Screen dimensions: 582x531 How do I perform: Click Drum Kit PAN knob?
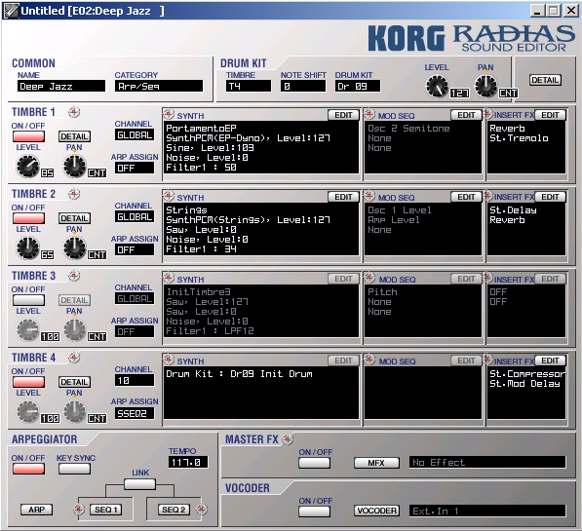point(485,86)
